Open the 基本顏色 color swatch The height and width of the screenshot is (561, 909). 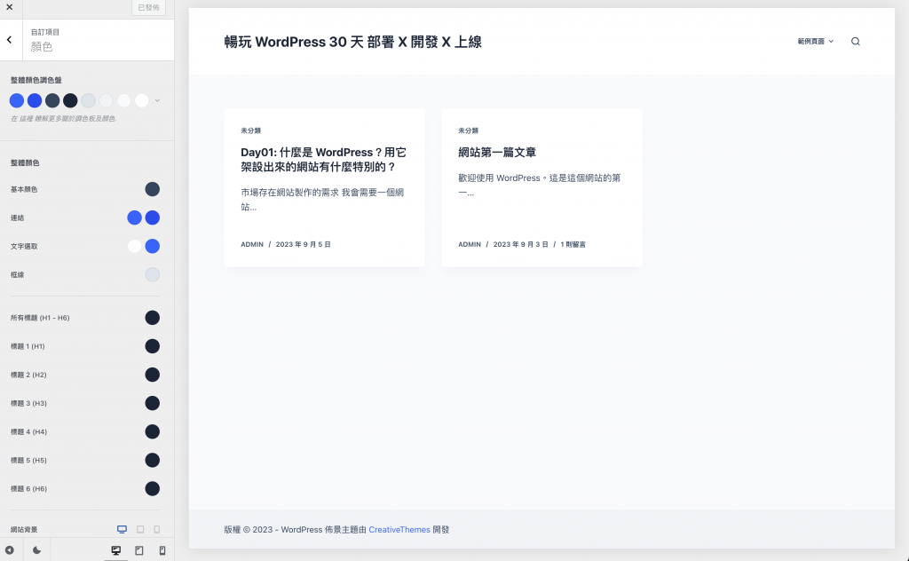coord(153,189)
